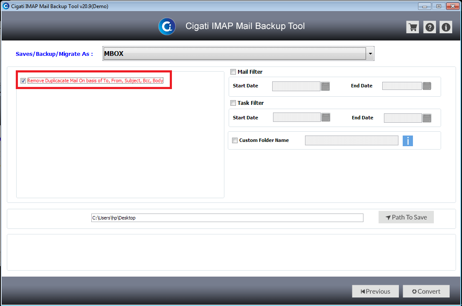Click Cigati IMAP Mail Backup Tool header title

coord(245,26)
